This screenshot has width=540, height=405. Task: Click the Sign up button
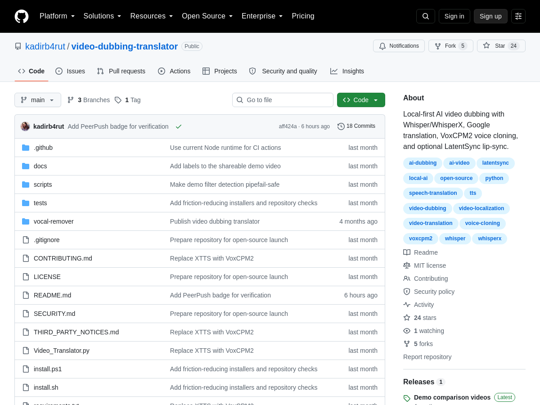coord(490,16)
